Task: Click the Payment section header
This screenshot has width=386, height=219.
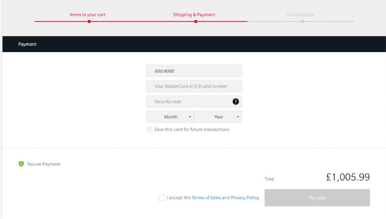Action: [x=194, y=44]
